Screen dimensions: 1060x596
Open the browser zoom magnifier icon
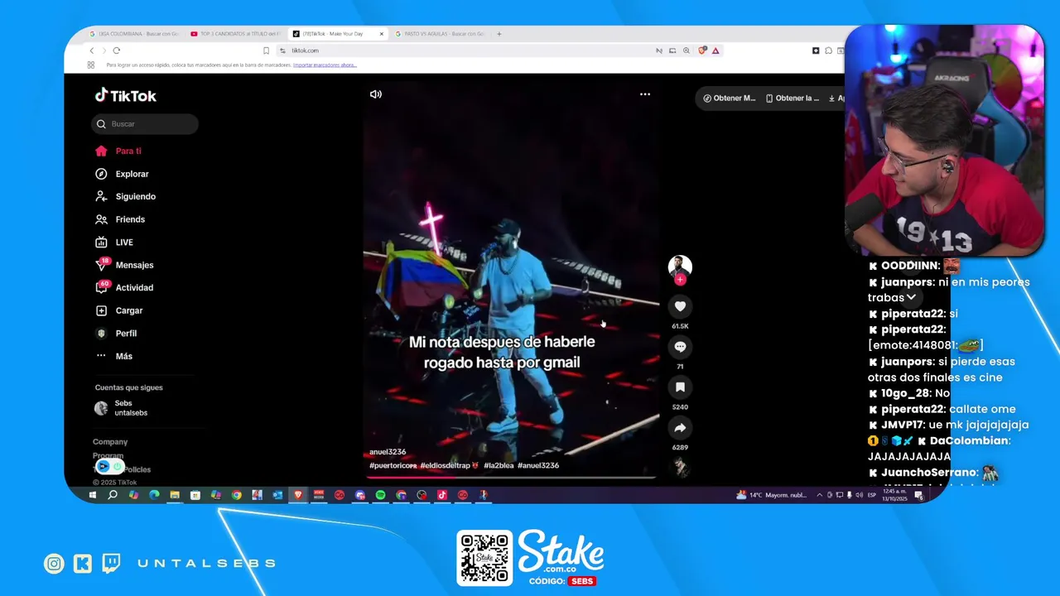click(x=687, y=50)
